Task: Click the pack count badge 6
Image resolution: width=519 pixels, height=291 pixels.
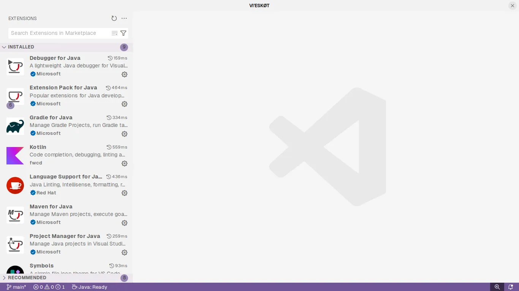Action: 10,105
